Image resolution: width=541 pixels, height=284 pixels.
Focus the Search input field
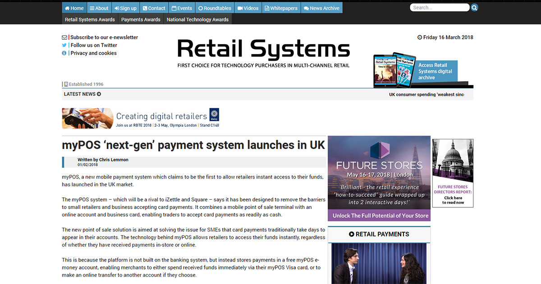click(x=440, y=8)
